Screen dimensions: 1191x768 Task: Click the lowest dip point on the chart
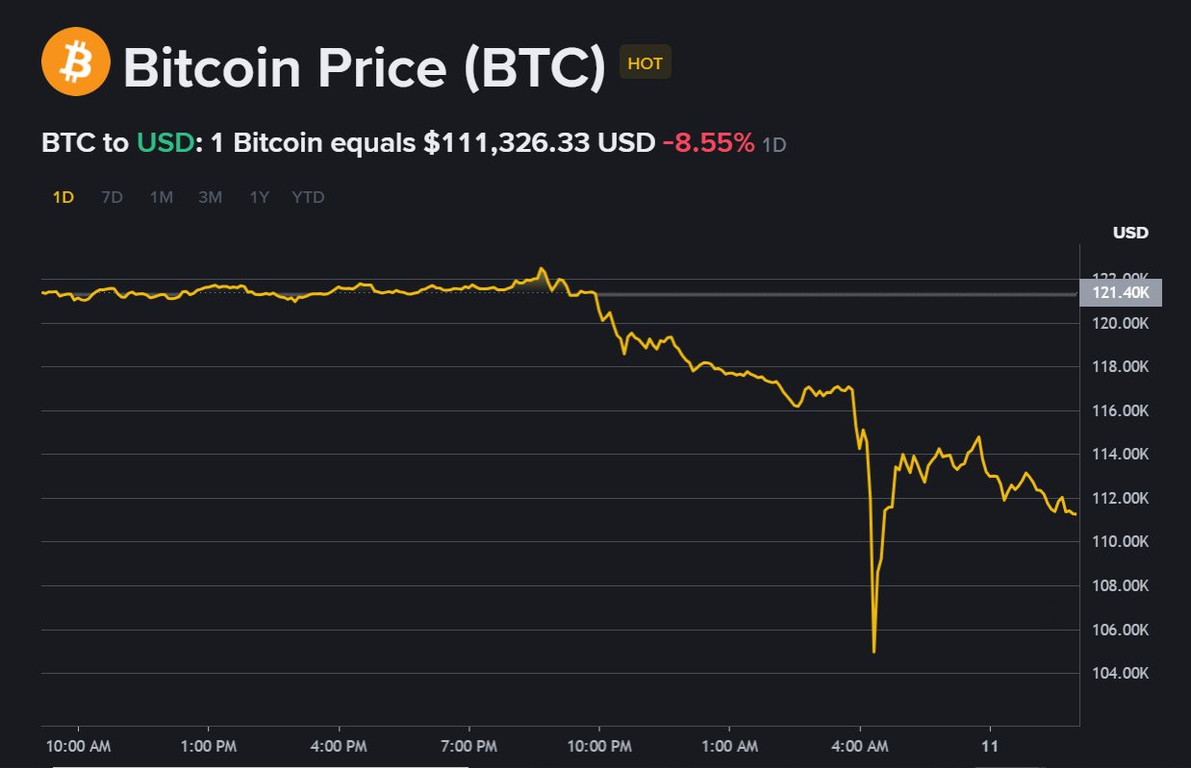874,652
